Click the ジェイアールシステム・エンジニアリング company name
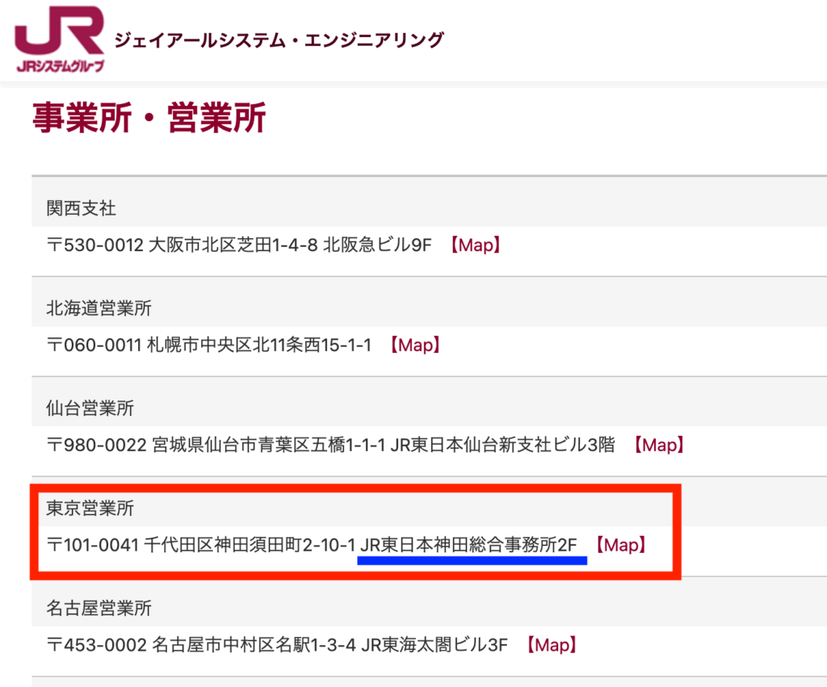This screenshot has height=687, width=827. [x=279, y=40]
